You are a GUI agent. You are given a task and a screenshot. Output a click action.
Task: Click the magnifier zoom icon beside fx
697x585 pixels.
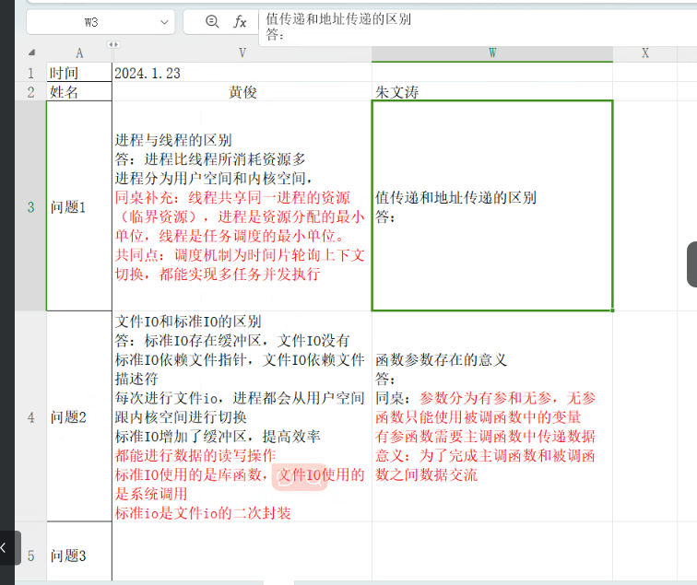[212, 21]
